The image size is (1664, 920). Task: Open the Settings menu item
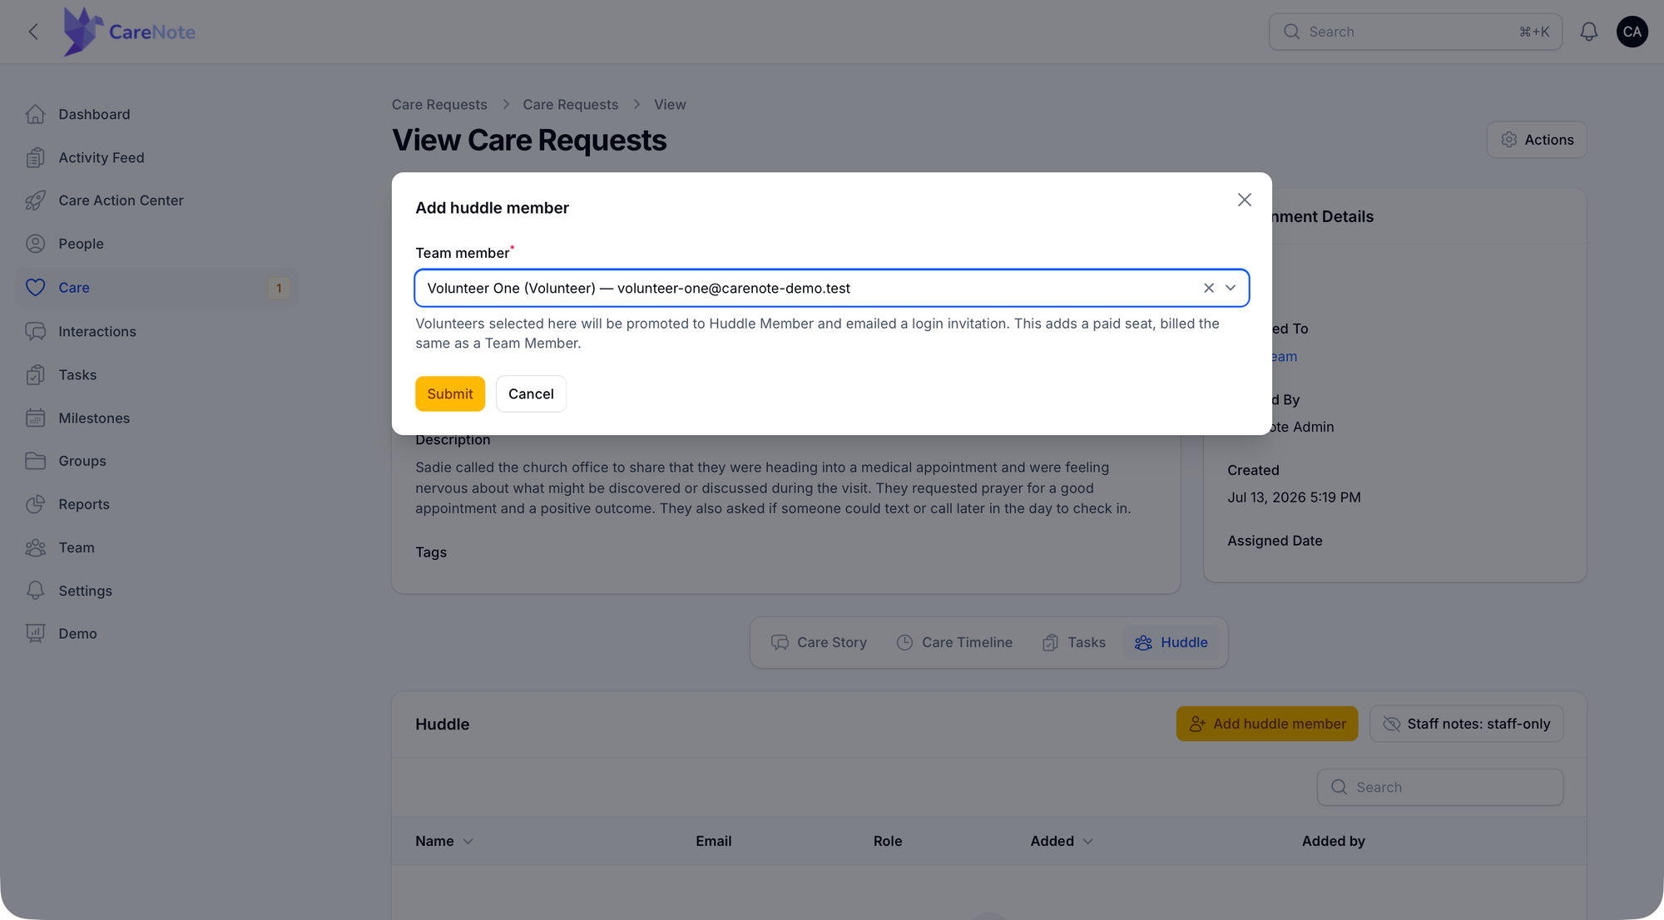[x=156, y=591]
